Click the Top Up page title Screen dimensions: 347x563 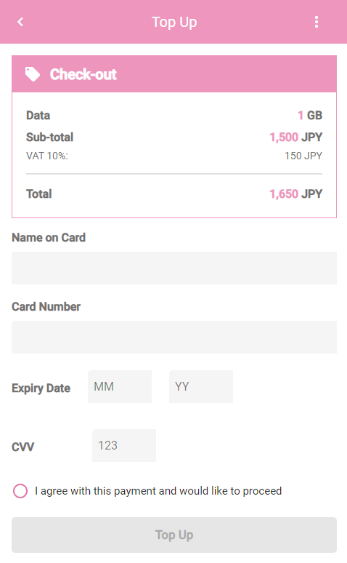tap(174, 23)
